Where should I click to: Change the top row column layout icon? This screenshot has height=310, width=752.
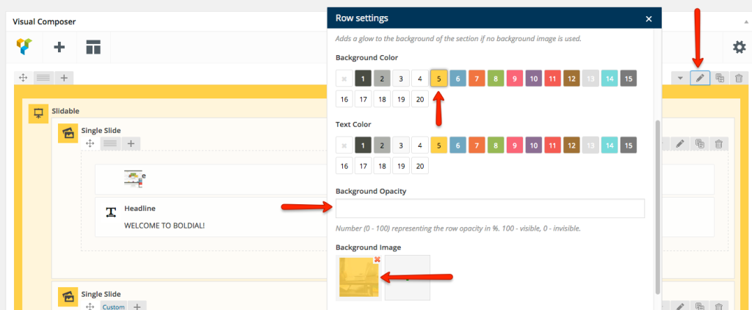(x=43, y=78)
